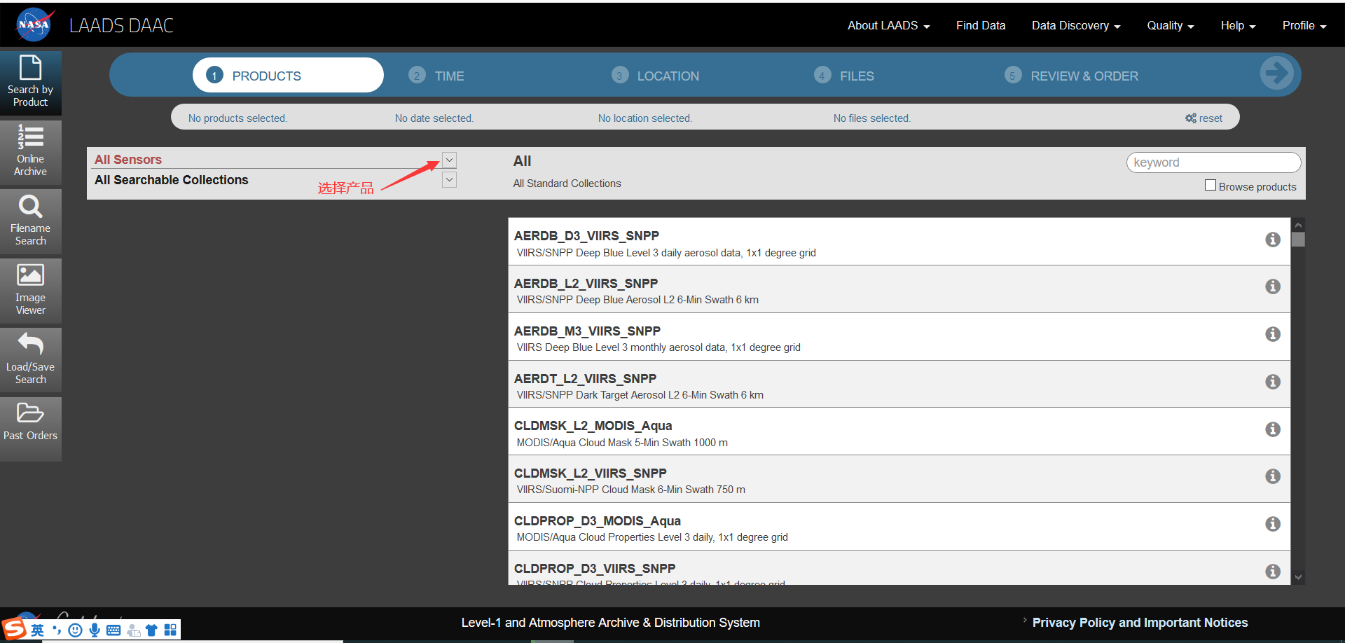Select product CLDPROP_D3_MODIS_Aqua
This screenshot has width=1345, height=643.
click(x=899, y=527)
